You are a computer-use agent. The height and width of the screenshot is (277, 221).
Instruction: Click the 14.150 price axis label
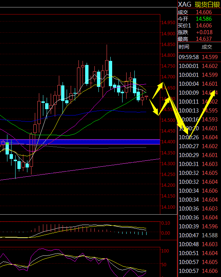point(168,196)
